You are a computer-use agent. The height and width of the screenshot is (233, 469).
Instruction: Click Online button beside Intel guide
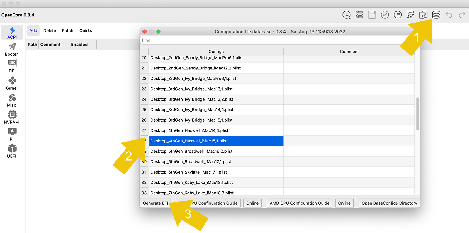(x=252, y=203)
